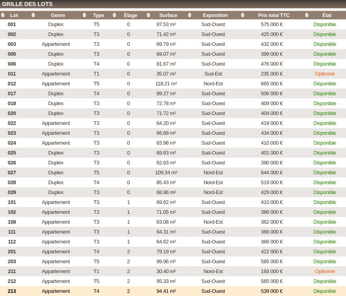Click the Optionné status for lot 011
346x296 pixels.
[x=325, y=74]
